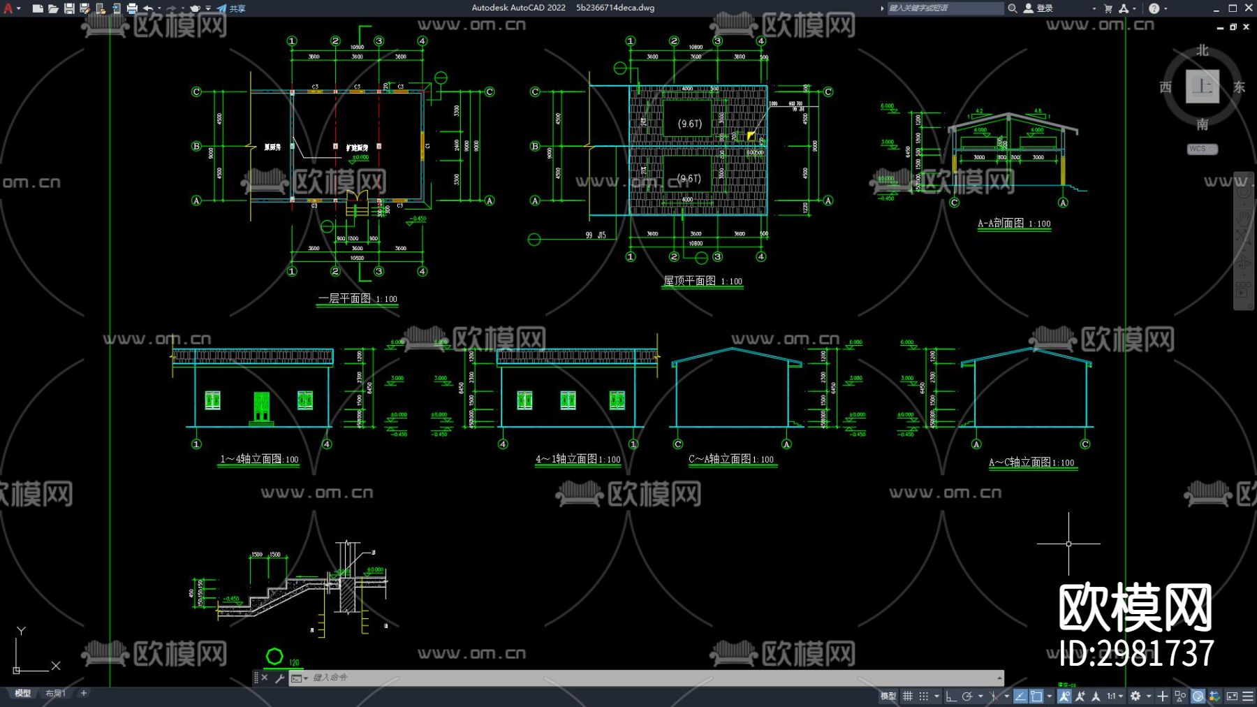Click the top face of the ViewCube
The height and width of the screenshot is (707, 1257).
(1203, 87)
